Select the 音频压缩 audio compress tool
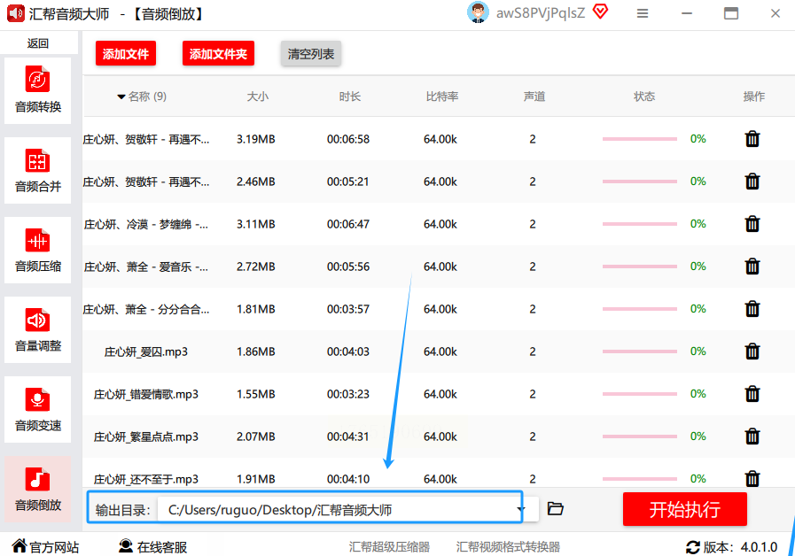Screen dimensions: 795x556 coord(38,251)
